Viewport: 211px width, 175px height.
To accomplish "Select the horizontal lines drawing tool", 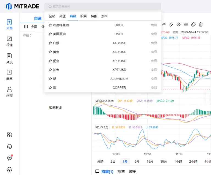I will click(x=186, y=24).
